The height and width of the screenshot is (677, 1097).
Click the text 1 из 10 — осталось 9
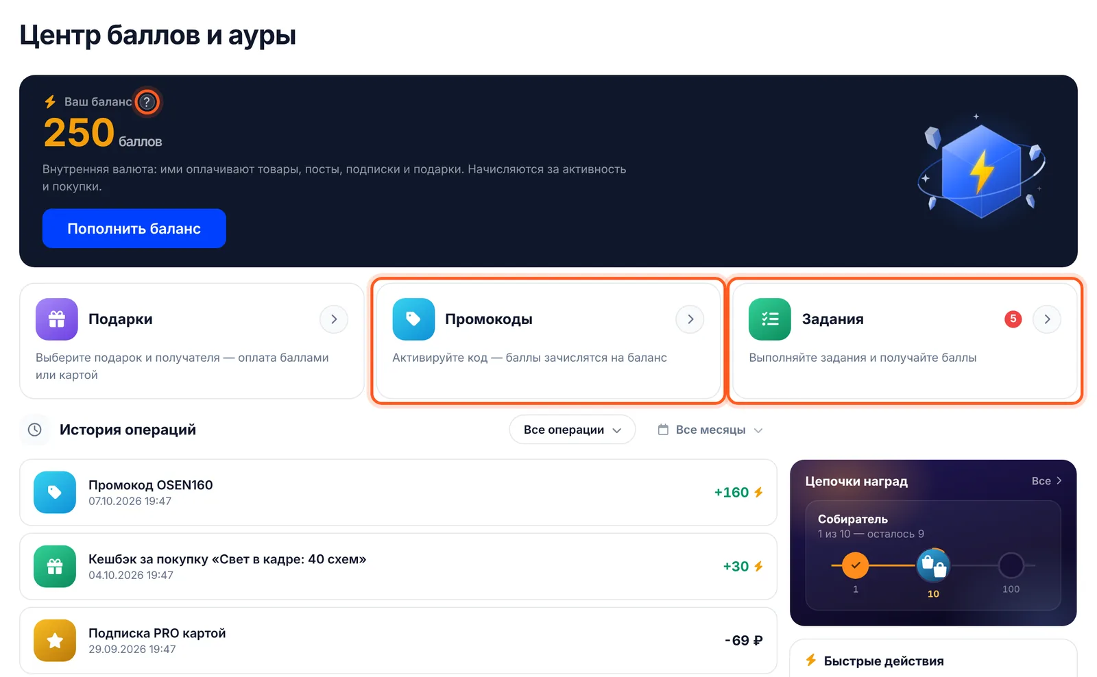pyautogui.click(x=871, y=534)
